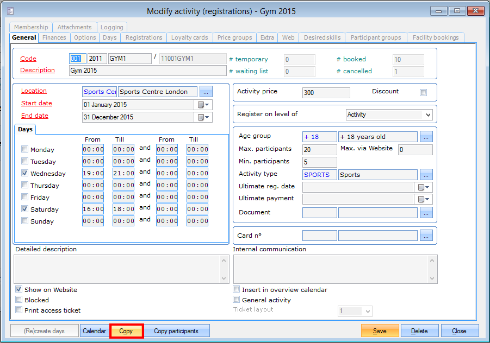Open the Ultimate reg. date calendar picker
This screenshot has width=490, height=343.
pos(424,187)
